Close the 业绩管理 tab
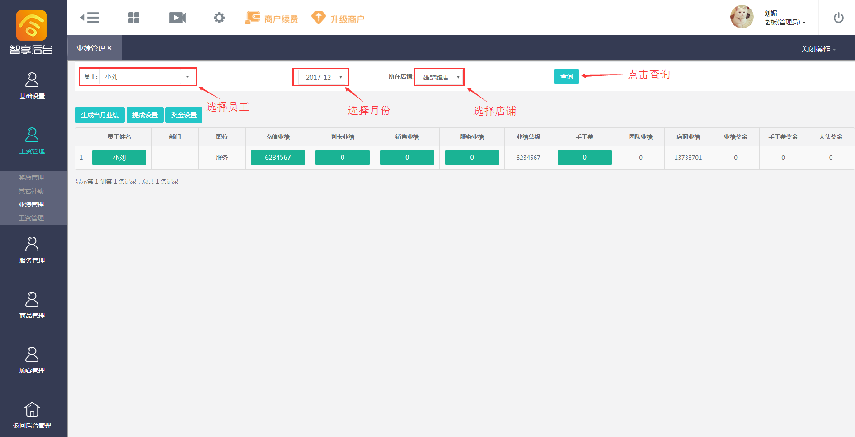 click(x=109, y=48)
